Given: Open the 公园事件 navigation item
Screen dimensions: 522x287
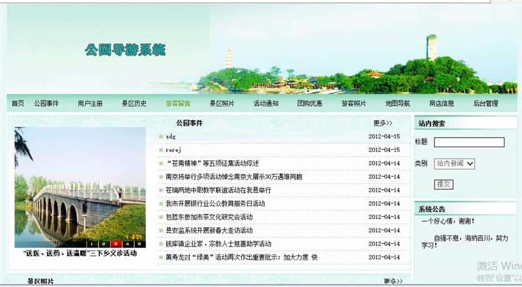Looking at the screenshot, I should (x=46, y=104).
